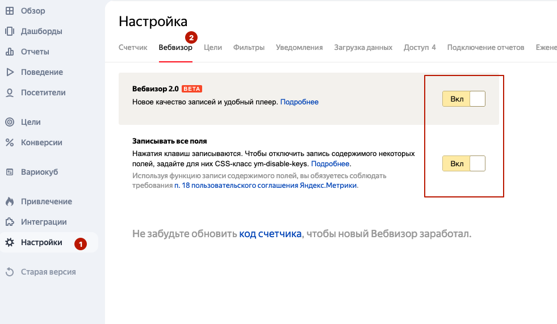557x324 pixels.
Task: Open the Цели target icon in sidebar
Action: (x=10, y=122)
